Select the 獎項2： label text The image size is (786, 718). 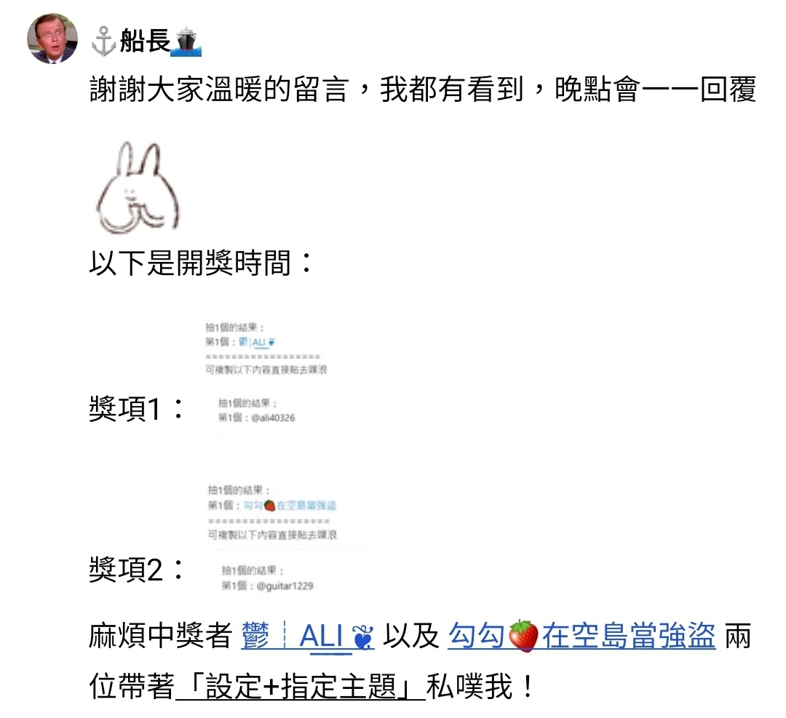point(137,569)
